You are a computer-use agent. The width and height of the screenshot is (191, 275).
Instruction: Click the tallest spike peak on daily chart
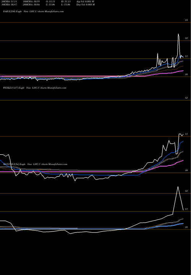(x=178, y=34)
